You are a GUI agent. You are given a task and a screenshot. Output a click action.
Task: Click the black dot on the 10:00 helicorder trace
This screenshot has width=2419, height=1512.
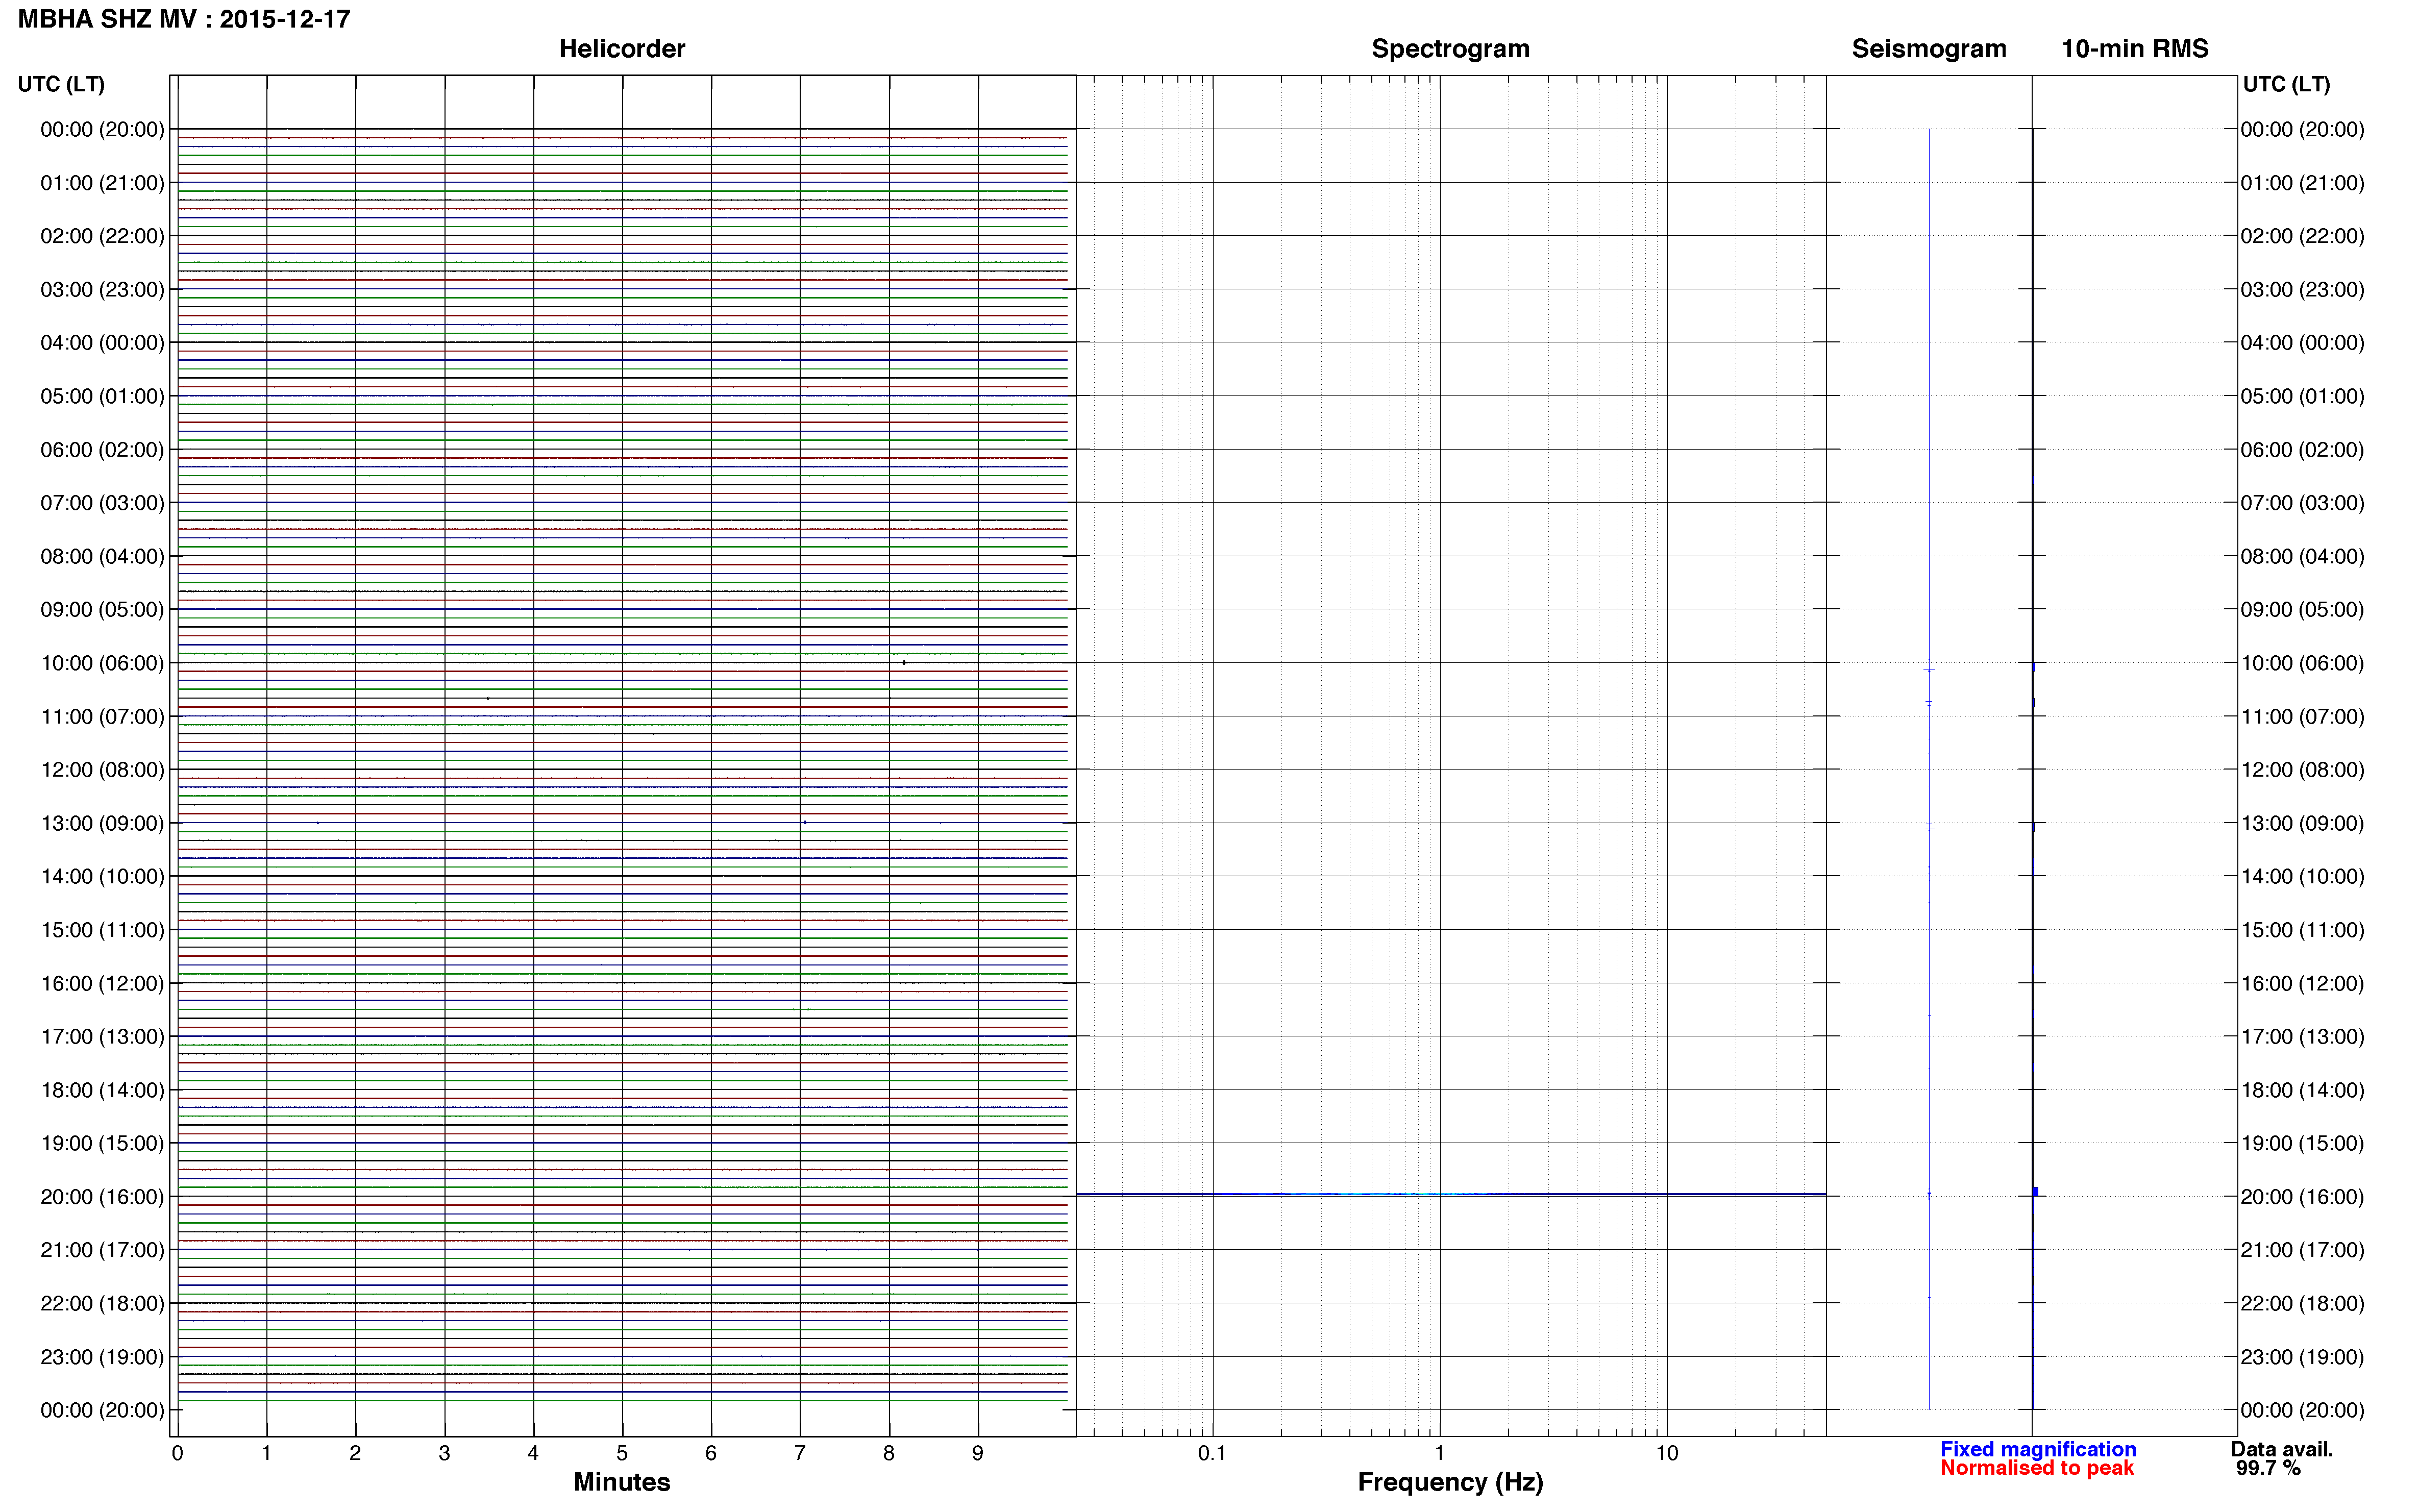tap(904, 662)
